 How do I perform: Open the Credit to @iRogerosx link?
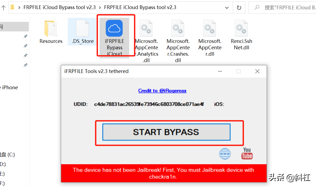162,91
